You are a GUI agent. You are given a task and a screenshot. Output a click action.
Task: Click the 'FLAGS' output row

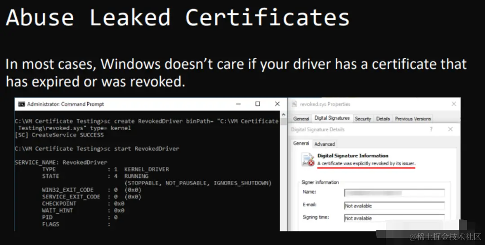[x=76, y=224]
